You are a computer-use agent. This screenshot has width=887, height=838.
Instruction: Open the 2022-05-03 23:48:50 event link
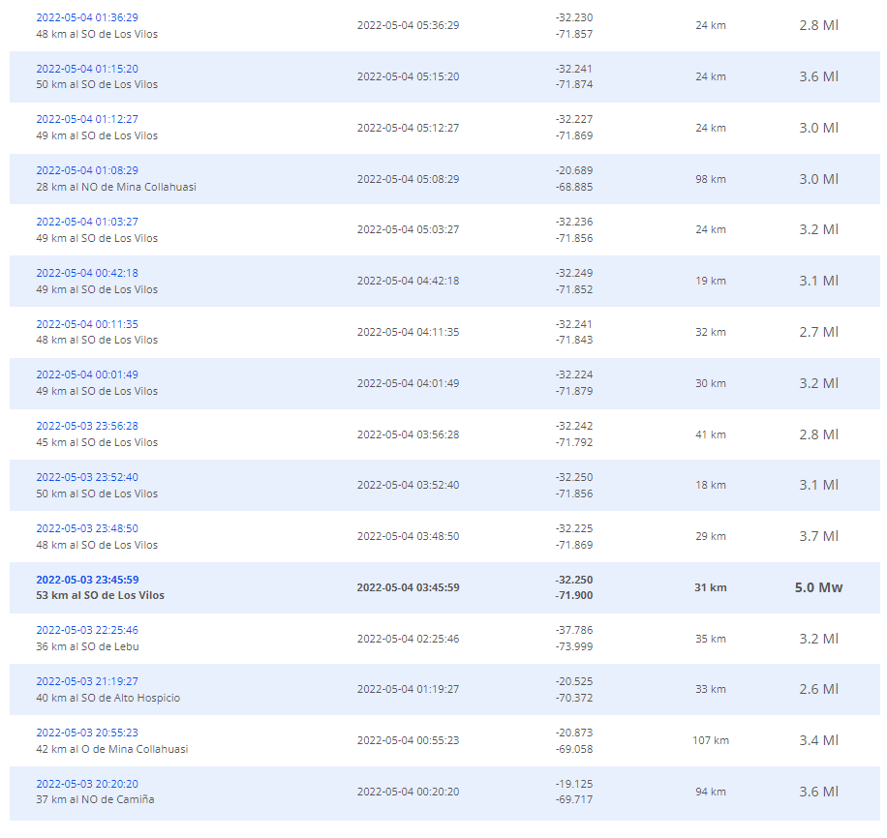click(87, 528)
